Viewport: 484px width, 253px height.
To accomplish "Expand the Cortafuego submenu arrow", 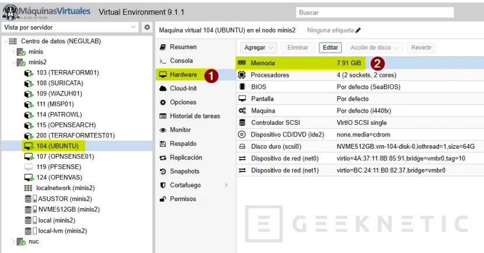I will (x=227, y=185).
